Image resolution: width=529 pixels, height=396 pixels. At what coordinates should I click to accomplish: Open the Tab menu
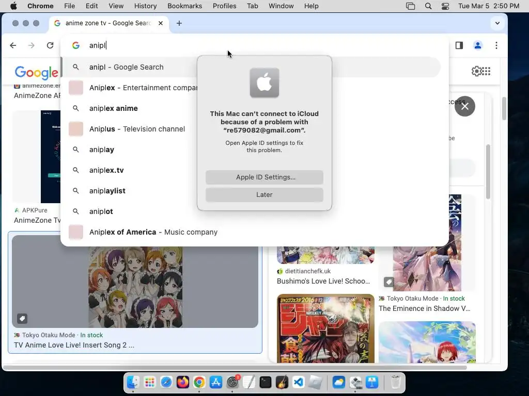pos(252,6)
